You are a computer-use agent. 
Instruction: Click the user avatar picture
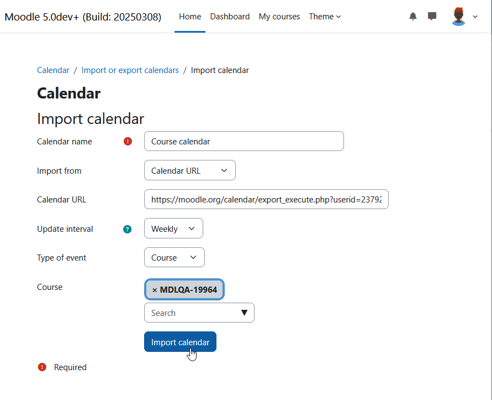(458, 17)
